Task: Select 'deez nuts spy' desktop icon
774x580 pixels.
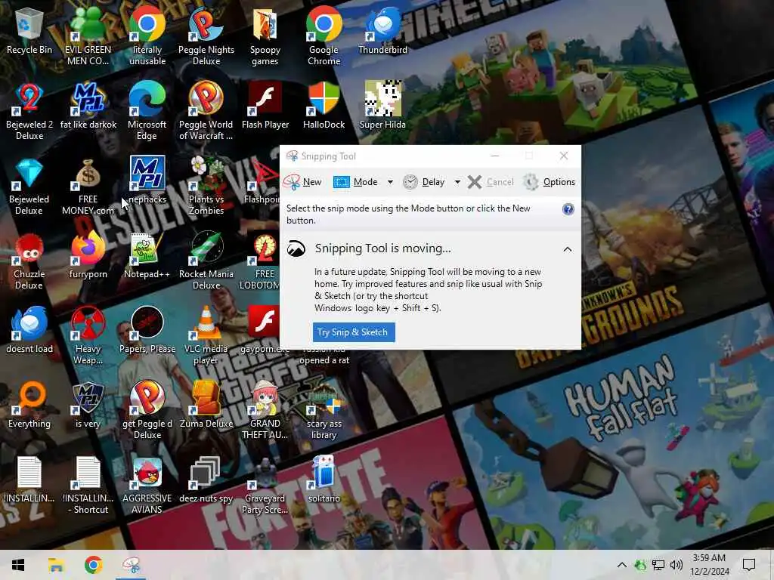Action: click(206, 480)
